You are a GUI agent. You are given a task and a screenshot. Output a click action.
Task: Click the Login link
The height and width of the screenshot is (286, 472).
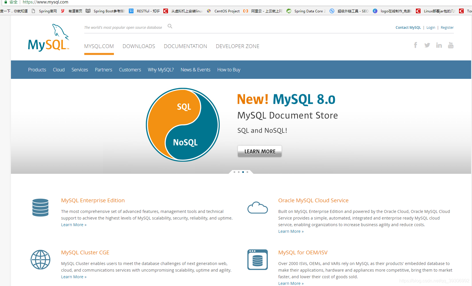coord(431,28)
